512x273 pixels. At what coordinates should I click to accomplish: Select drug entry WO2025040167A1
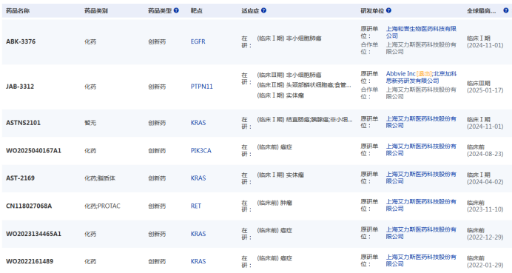pyautogui.click(x=33, y=150)
